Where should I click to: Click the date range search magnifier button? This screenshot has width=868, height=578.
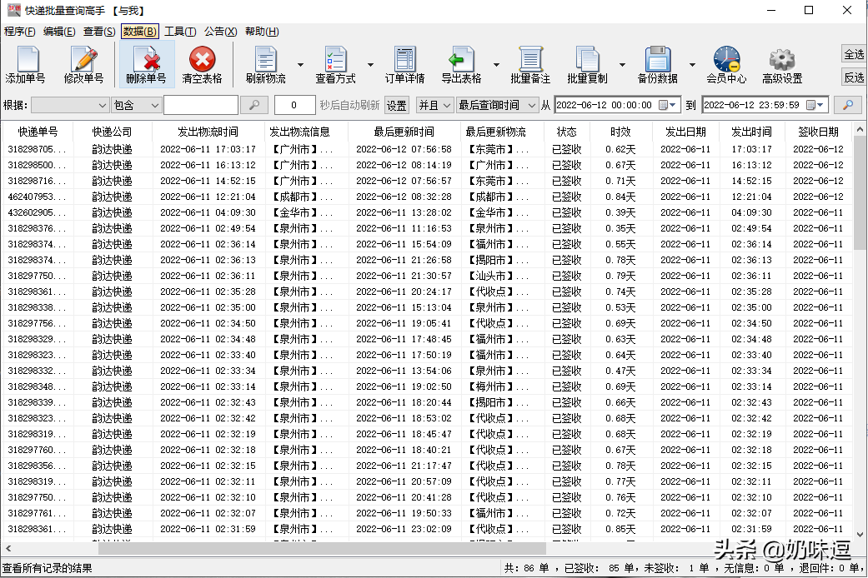pos(847,105)
